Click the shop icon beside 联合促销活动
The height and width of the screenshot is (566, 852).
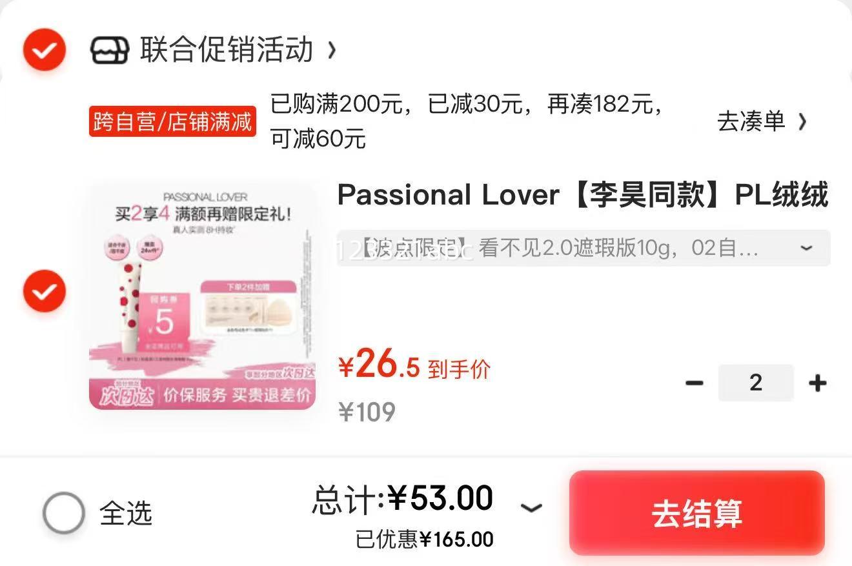coord(110,50)
